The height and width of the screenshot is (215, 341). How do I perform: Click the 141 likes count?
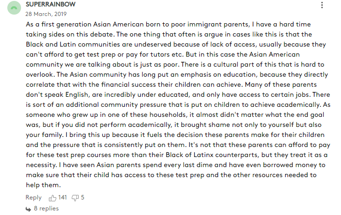click(x=63, y=197)
